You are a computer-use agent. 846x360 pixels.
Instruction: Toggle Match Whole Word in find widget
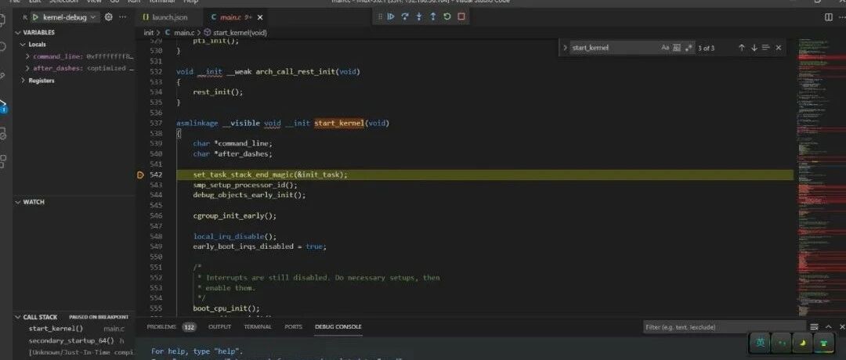pyautogui.click(x=677, y=48)
